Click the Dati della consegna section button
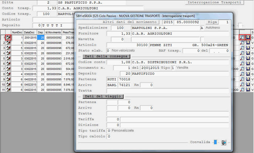This screenshot has width=254, height=153. tap(106, 56)
